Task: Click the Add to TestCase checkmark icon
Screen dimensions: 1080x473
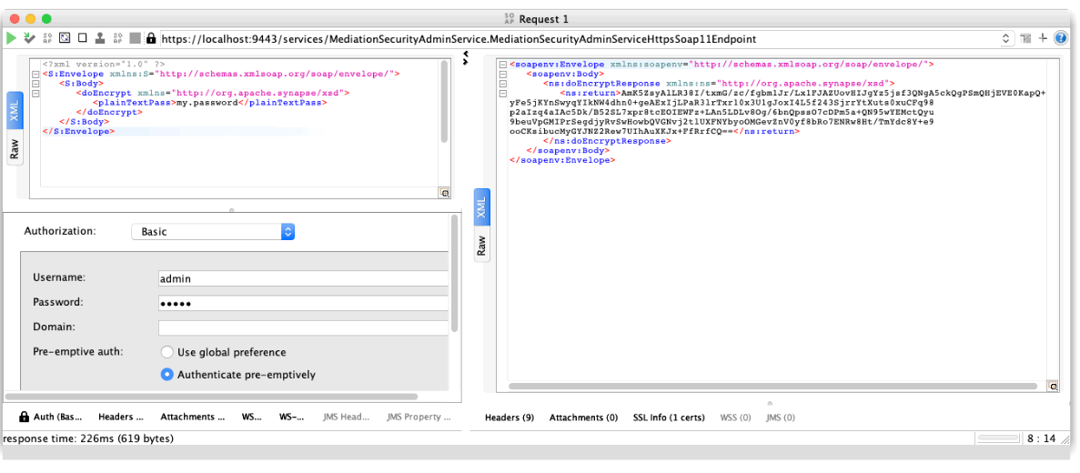Action: (x=29, y=38)
